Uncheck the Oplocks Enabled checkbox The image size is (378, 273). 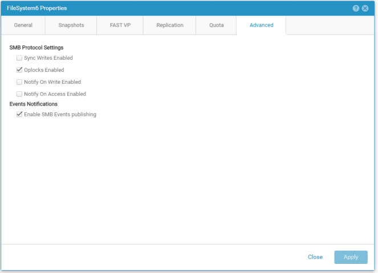(x=19, y=70)
